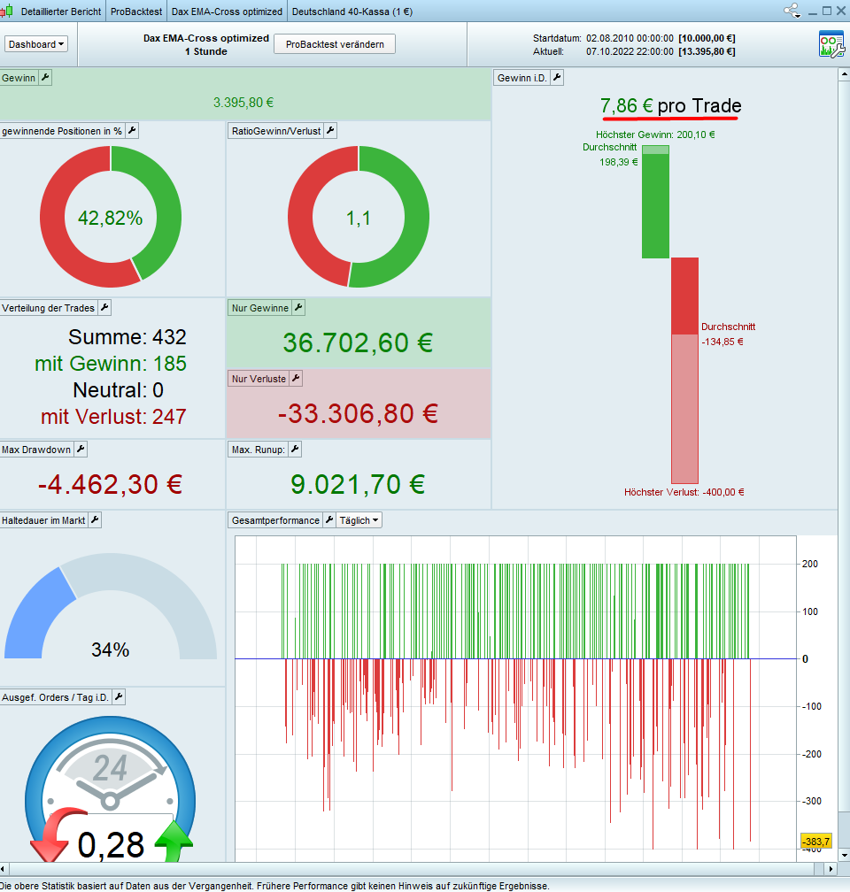Screen dimensions: 850x892
Task: Click the 36.702,60 € Nur Gewinne value
Action: [x=358, y=343]
